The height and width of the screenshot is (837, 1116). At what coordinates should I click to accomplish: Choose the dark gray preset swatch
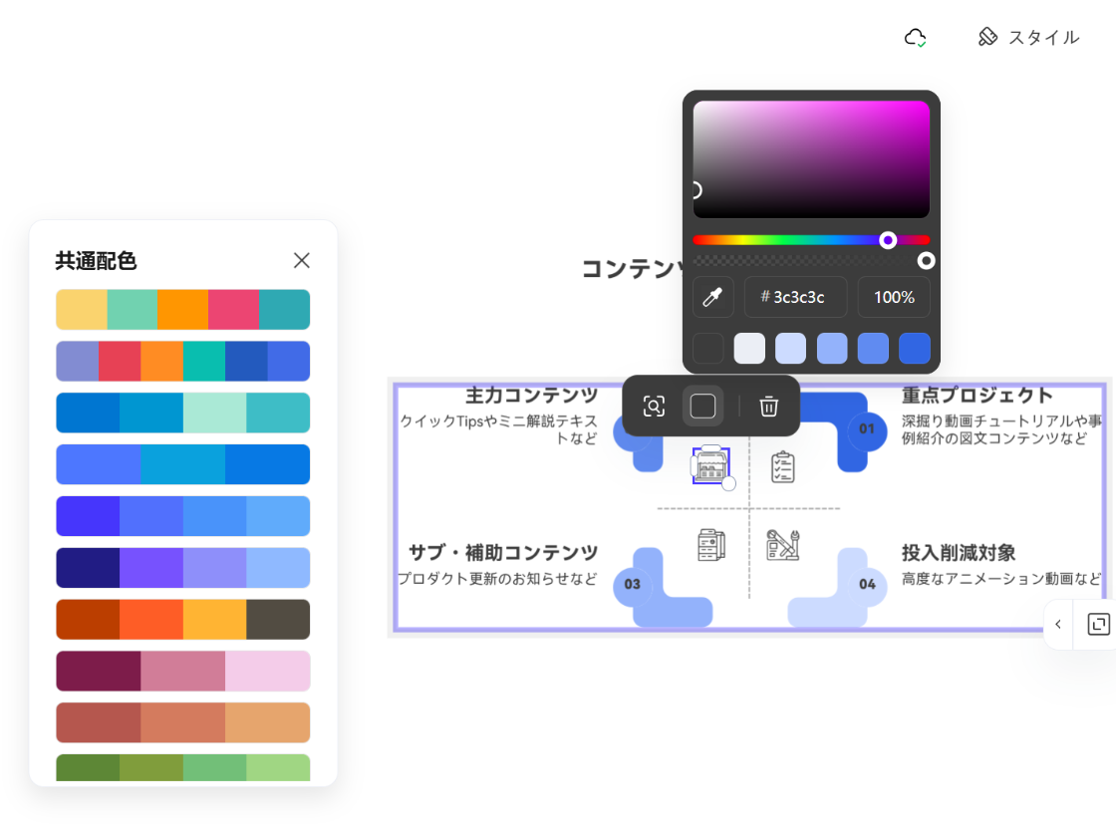pos(707,349)
